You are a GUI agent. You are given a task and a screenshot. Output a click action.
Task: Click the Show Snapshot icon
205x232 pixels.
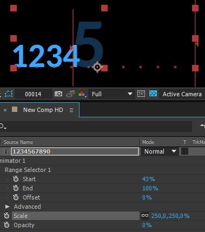click(70, 94)
